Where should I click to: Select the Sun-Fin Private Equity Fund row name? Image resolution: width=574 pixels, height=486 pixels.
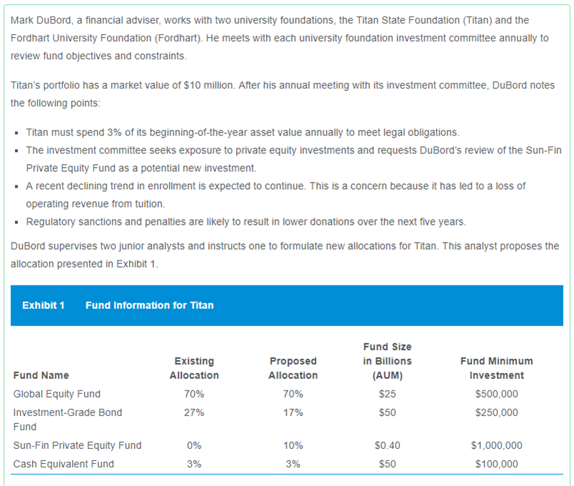(78, 445)
